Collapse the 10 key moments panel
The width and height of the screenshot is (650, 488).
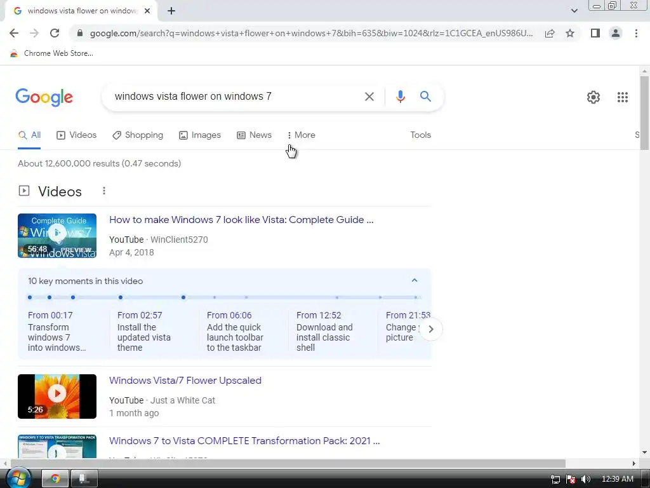coord(414,280)
